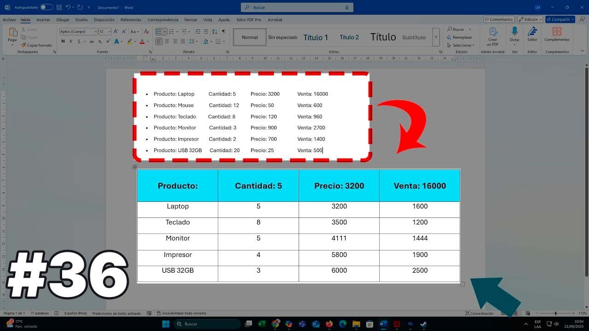Switch to the Diseño tab
Screen dimensions: 589x331
pyautogui.click(x=81, y=20)
